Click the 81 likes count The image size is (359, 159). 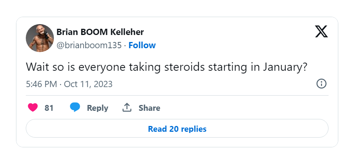[x=49, y=108]
